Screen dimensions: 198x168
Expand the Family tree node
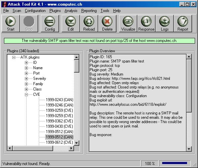26,84
